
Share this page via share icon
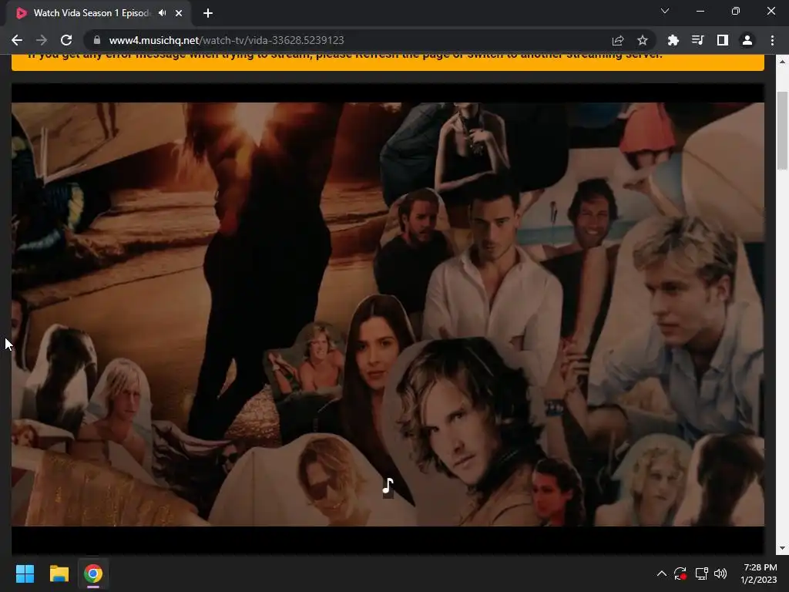618,40
